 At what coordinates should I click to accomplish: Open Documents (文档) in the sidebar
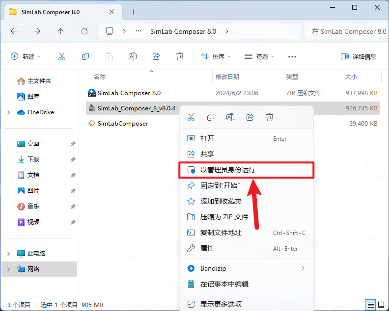(x=28, y=175)
